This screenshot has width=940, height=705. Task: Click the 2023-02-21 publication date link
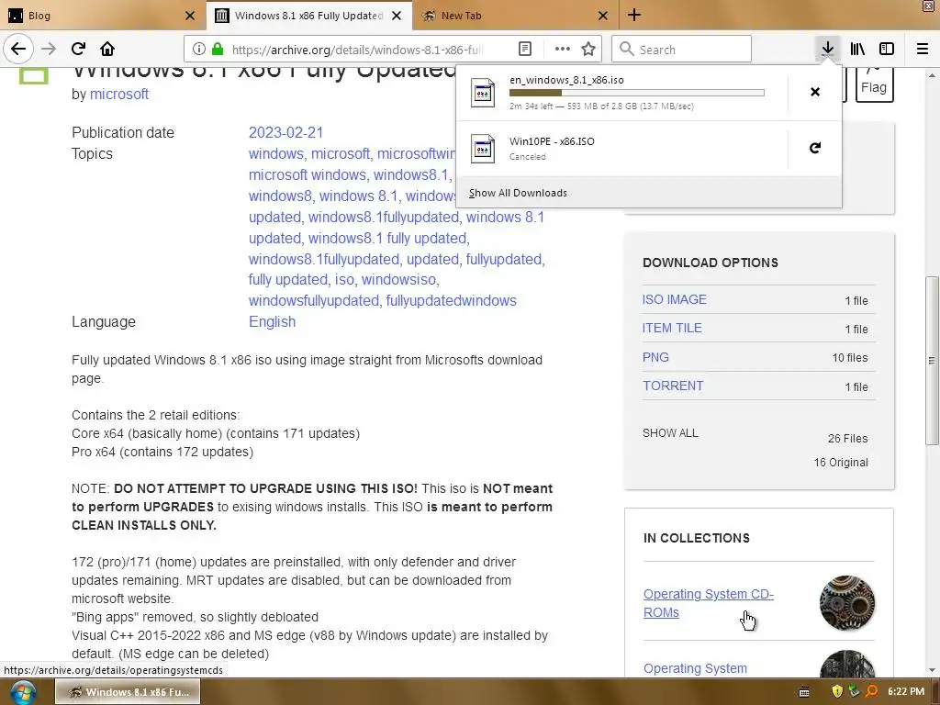[286, 132]
